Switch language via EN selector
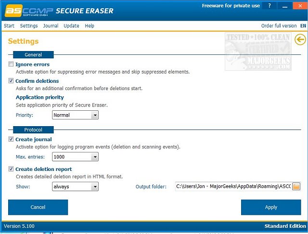The height and width of the screenshot is (234, 308). [303, 26]
